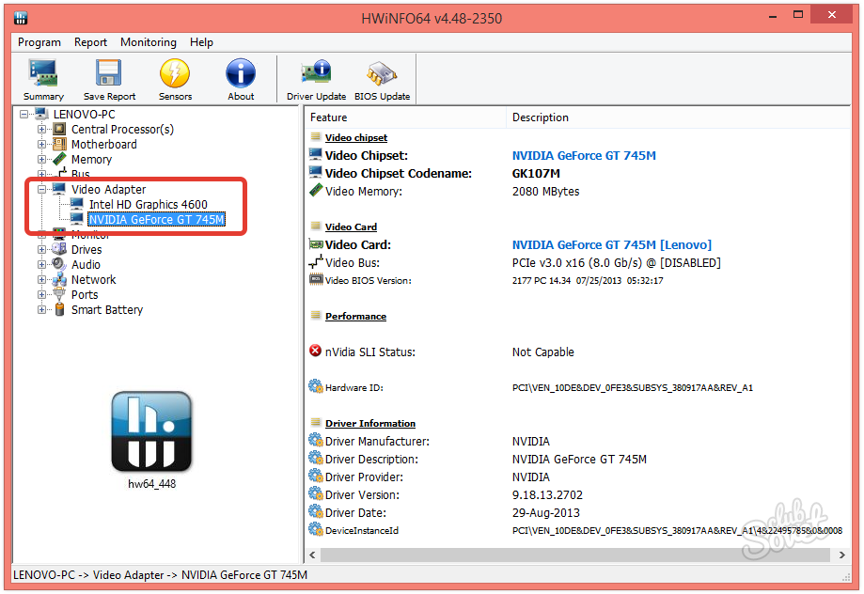The height and width of the screenshot is (594, 864).
Task: Open the Monitoring menu
Action: tap(148, 42)
